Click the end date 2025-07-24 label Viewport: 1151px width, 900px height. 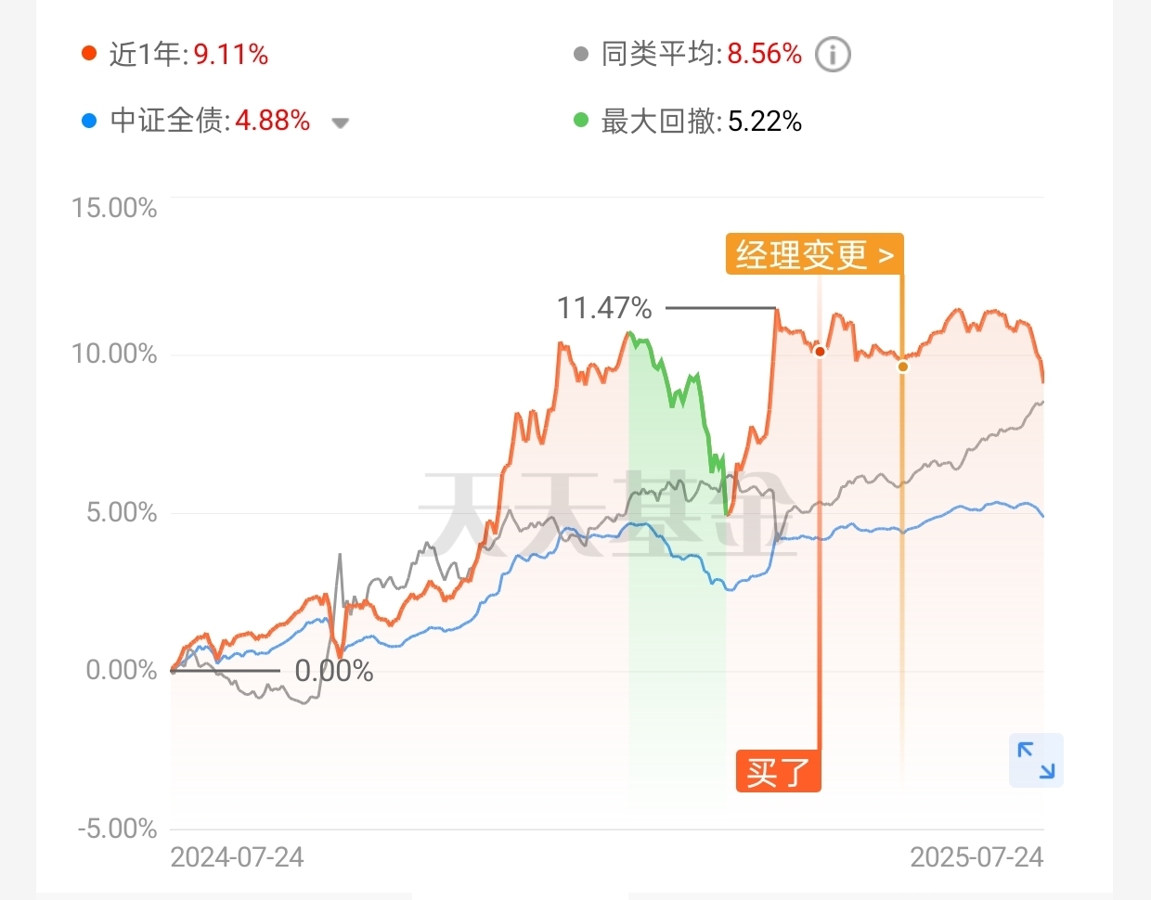(x=976, y=856)
